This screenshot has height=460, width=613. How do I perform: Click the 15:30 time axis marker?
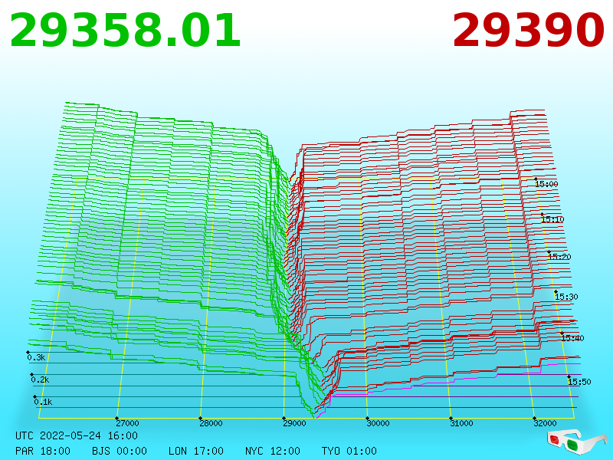(x=566, y=297)
